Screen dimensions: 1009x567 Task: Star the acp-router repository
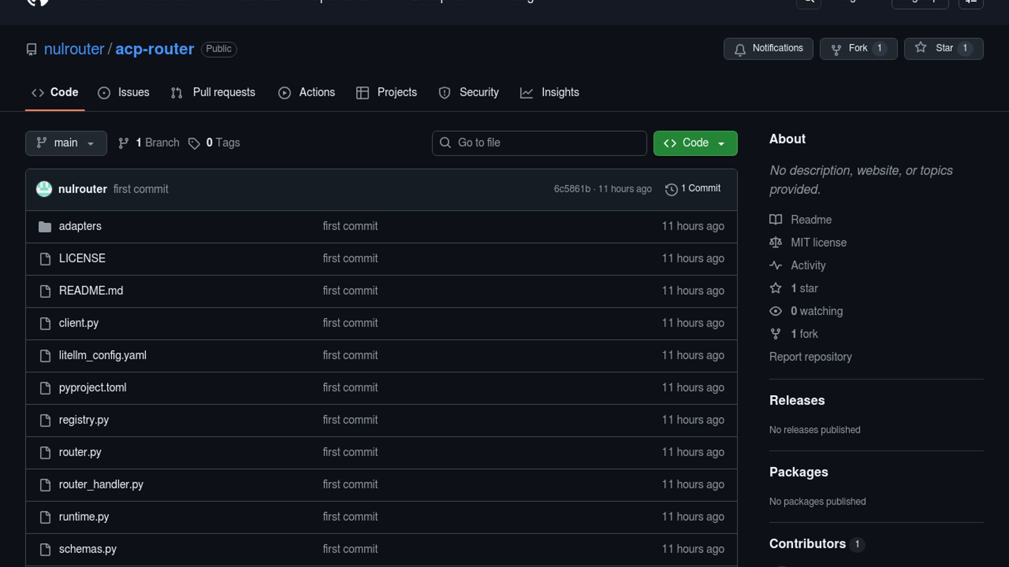pyautogui.click(x=943, y=48)
